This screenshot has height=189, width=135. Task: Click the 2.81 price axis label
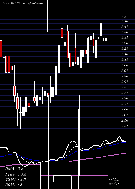(x=125, y=93)
